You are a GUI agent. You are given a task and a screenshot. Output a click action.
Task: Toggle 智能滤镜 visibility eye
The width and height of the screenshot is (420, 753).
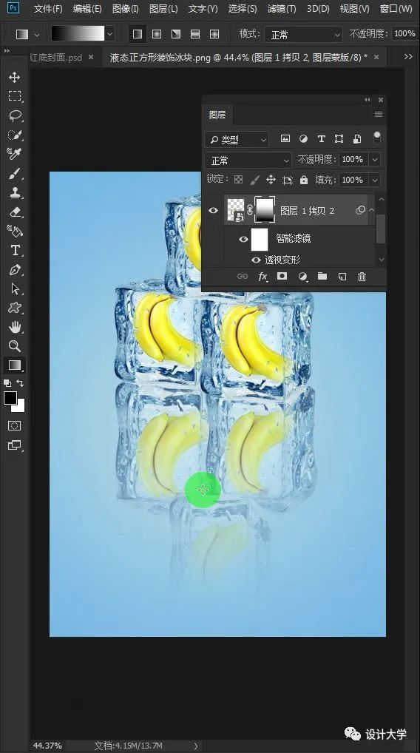pyautogui.click(x=243, y=239)
